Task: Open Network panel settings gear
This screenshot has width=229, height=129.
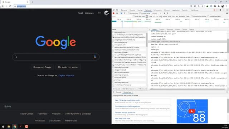Action: (227, 13)
